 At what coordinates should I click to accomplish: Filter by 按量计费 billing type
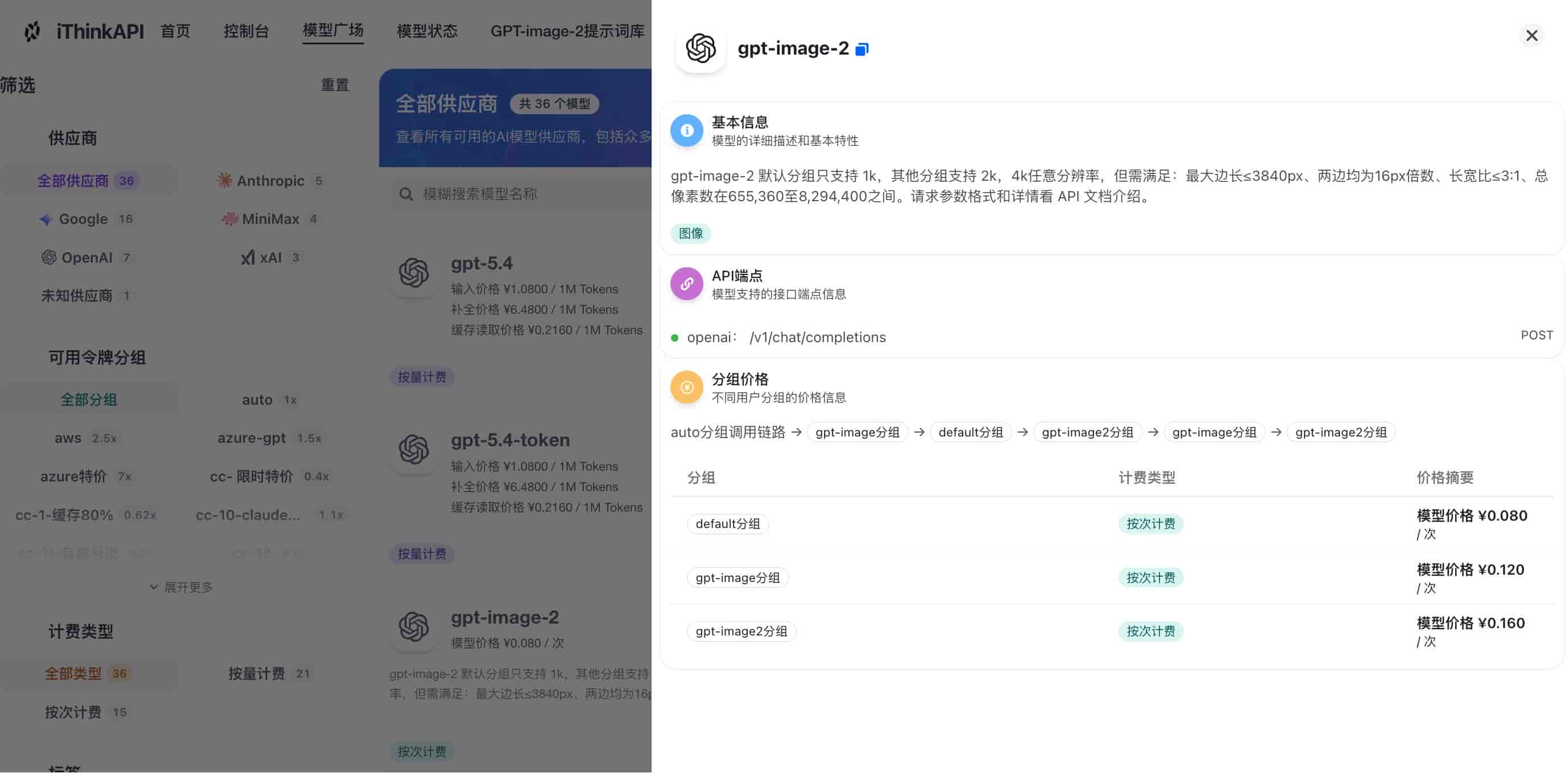click(271, 674)
